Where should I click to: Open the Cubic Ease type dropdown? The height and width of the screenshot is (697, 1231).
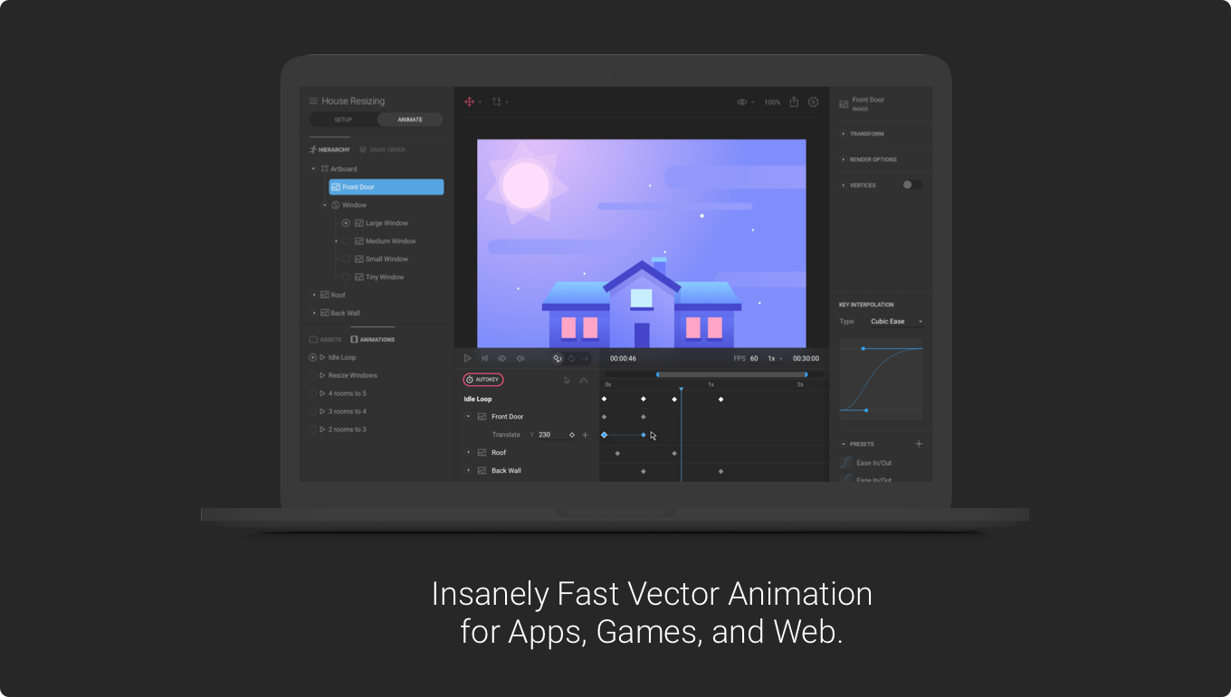pyautogui.click(x=896, y=322)
